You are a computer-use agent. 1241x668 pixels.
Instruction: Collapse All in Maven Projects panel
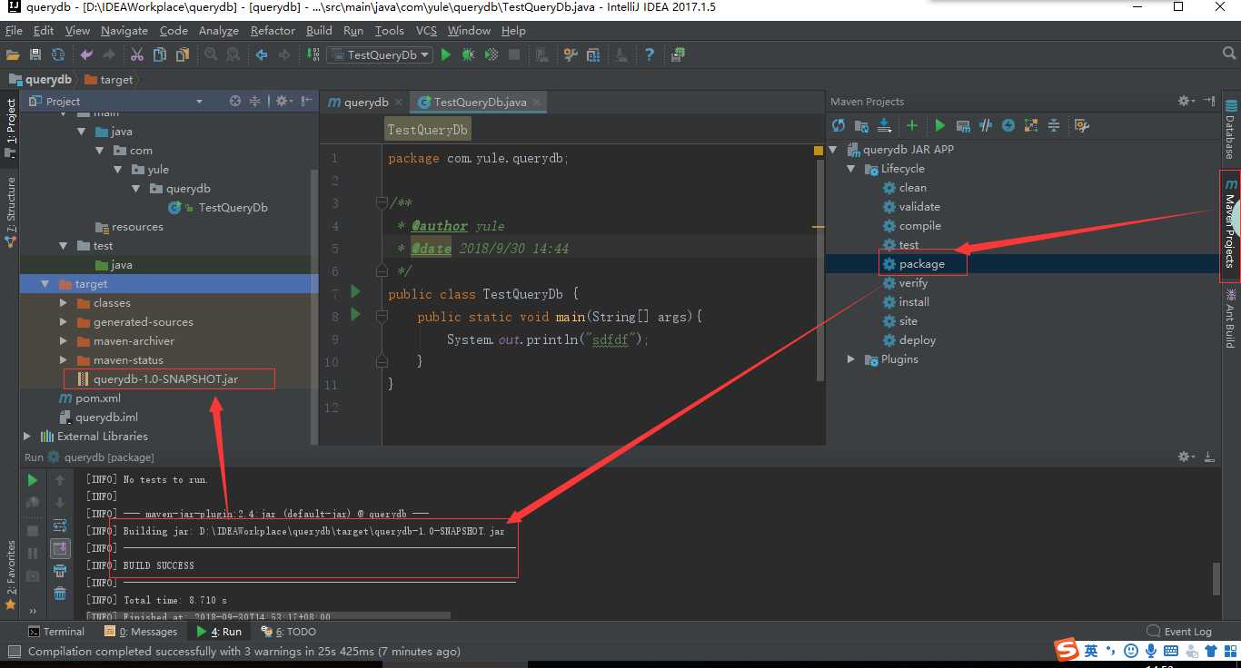(1054, 125)
